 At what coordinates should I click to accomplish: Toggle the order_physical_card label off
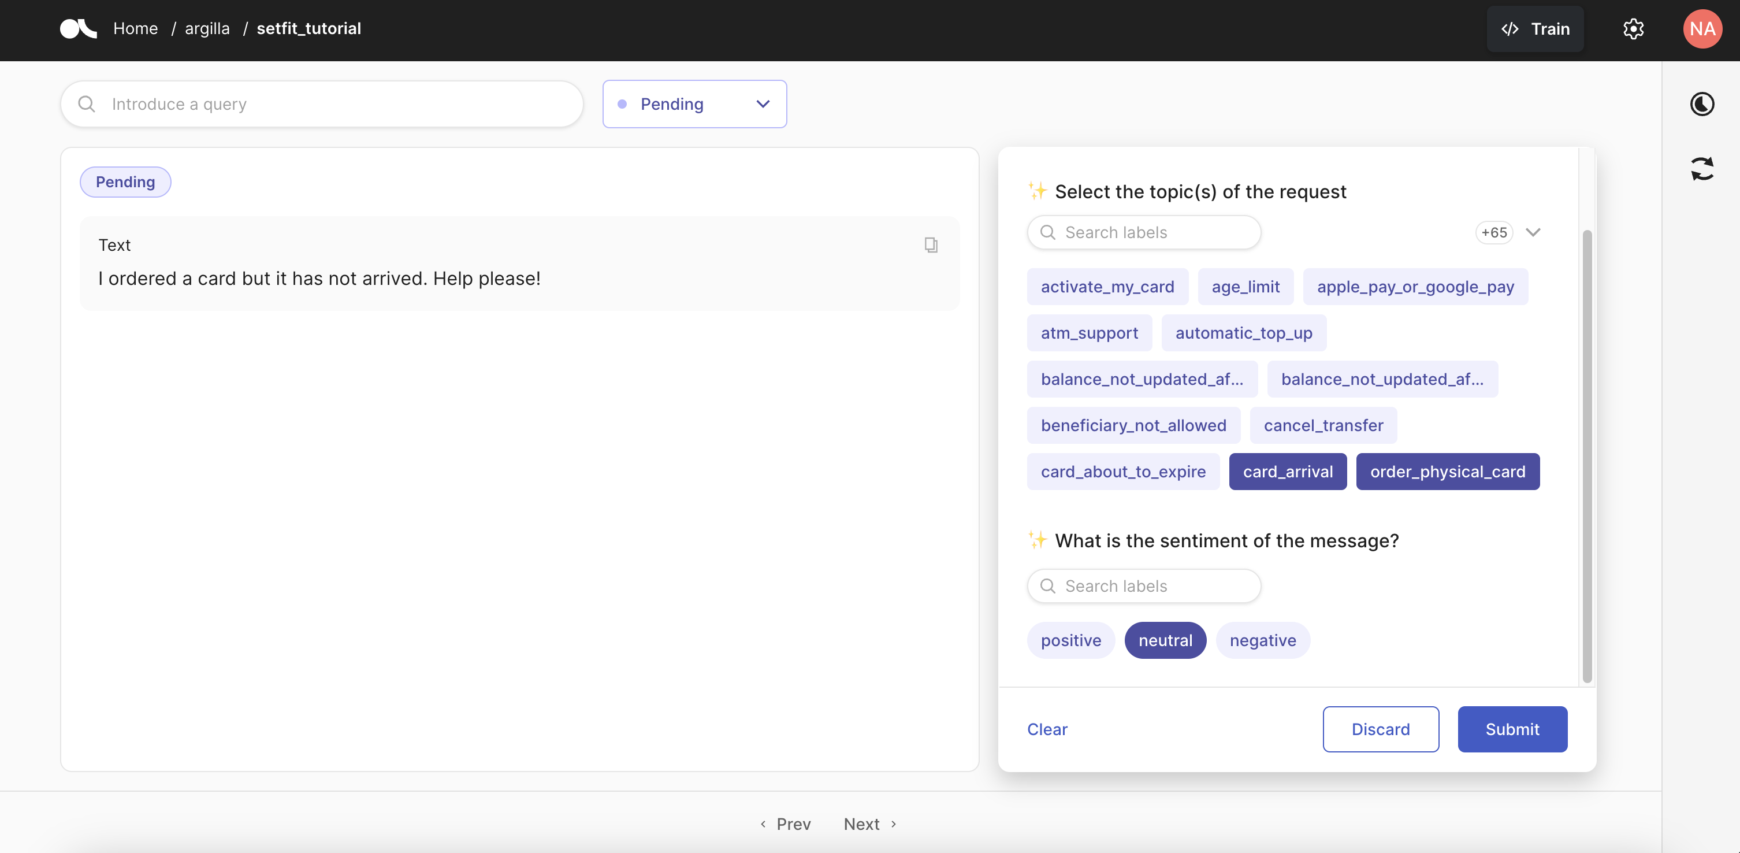pos(1448,472)
